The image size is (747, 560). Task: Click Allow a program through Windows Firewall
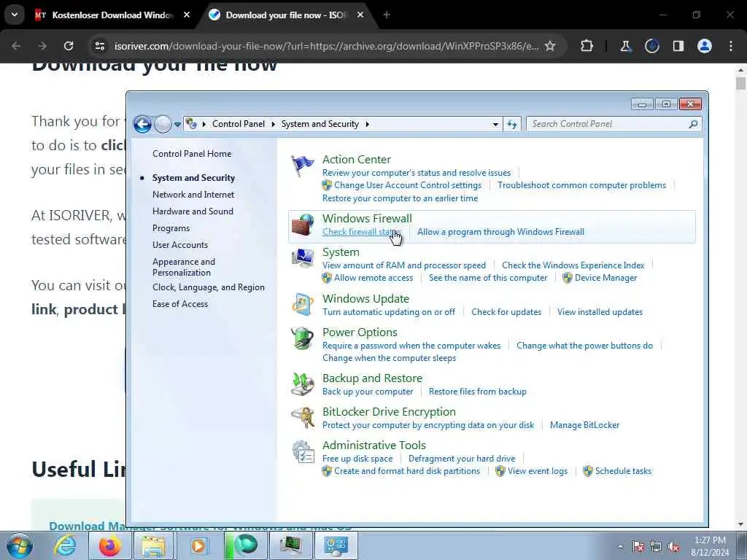(x=500, y=232)
